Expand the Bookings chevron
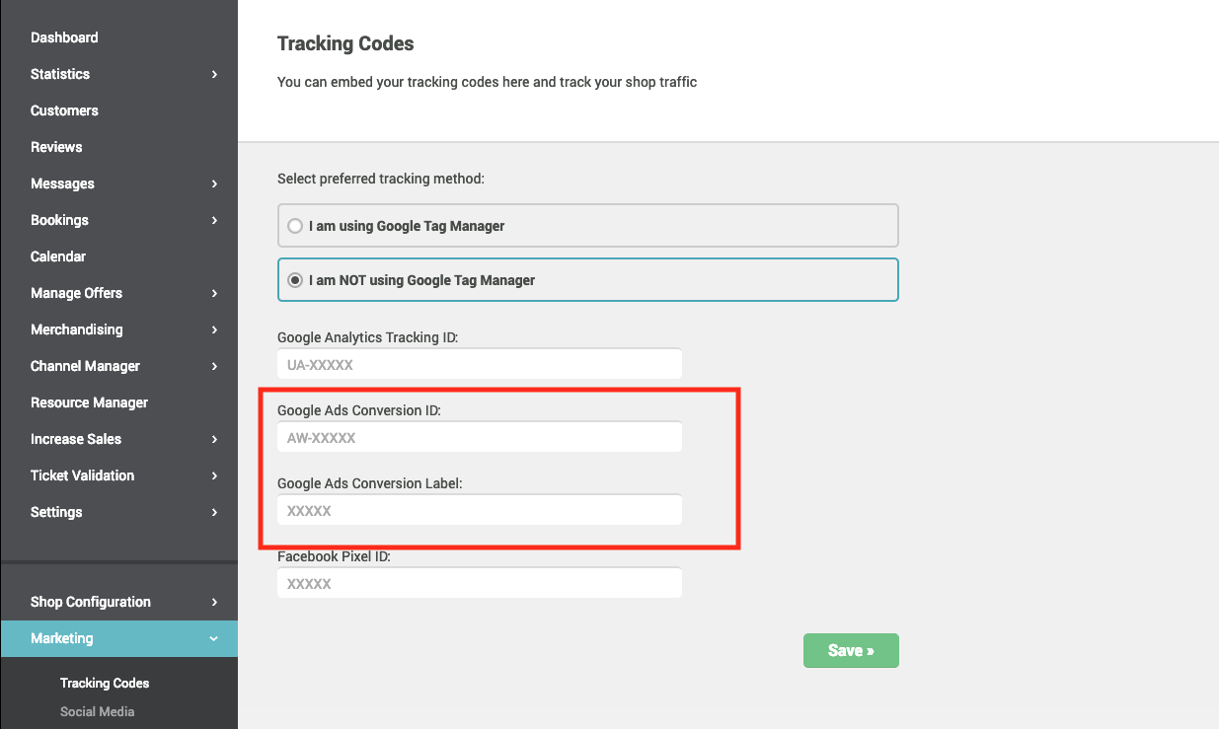 click(214, 220)
